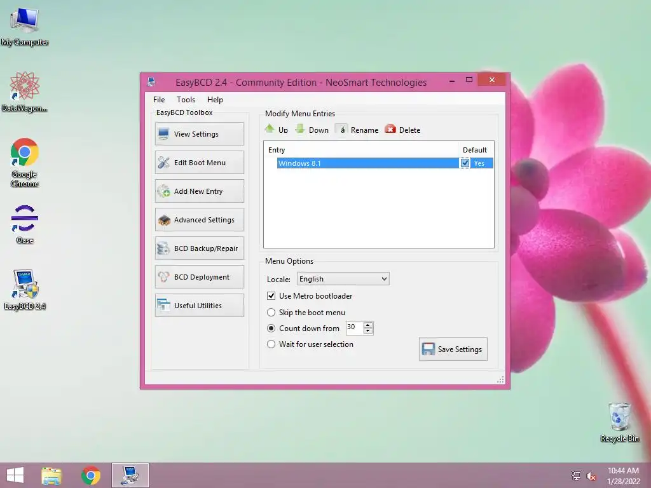Open the Edit Boot Menu section
This screenshot has height=488, width=651.
pyautogui.click(x=199, y=162)
